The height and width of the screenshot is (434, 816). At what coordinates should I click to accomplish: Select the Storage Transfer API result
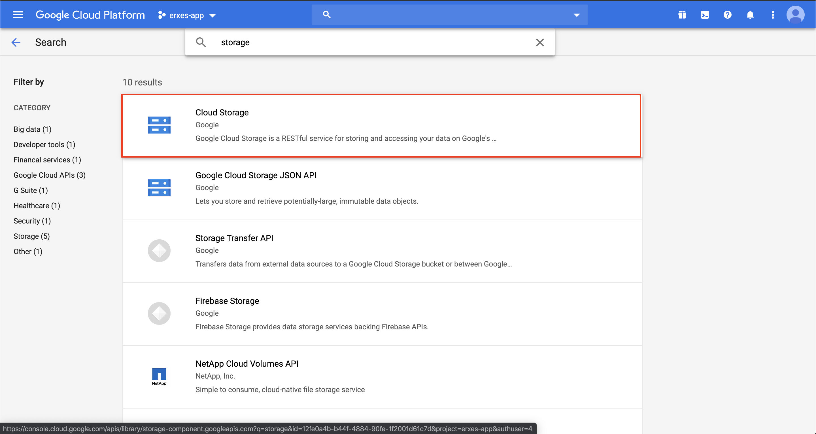[x=234, y=238]
